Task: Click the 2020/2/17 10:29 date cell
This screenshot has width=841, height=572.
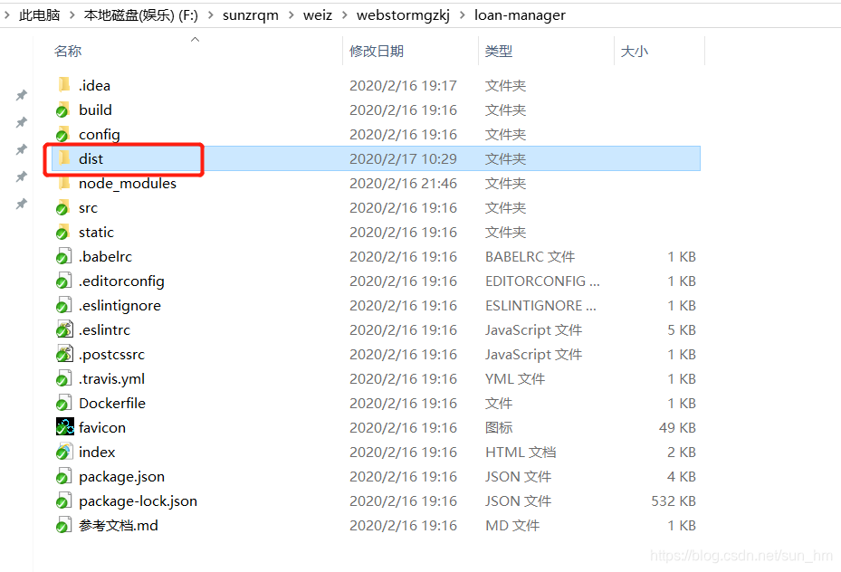Action: [x=403, y=158]
